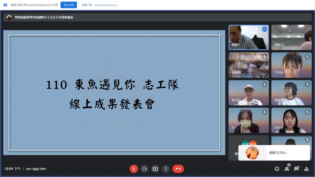Image resolution: width=315 pixels, height=177 pixels.
Task: Select the EJ masked participant tile
Action: [x=249, y=120]
